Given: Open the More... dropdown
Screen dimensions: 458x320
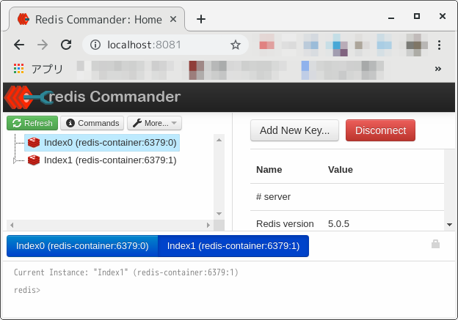Looking at the screenshot, I should pyautogui.click(x=154, y=123).
